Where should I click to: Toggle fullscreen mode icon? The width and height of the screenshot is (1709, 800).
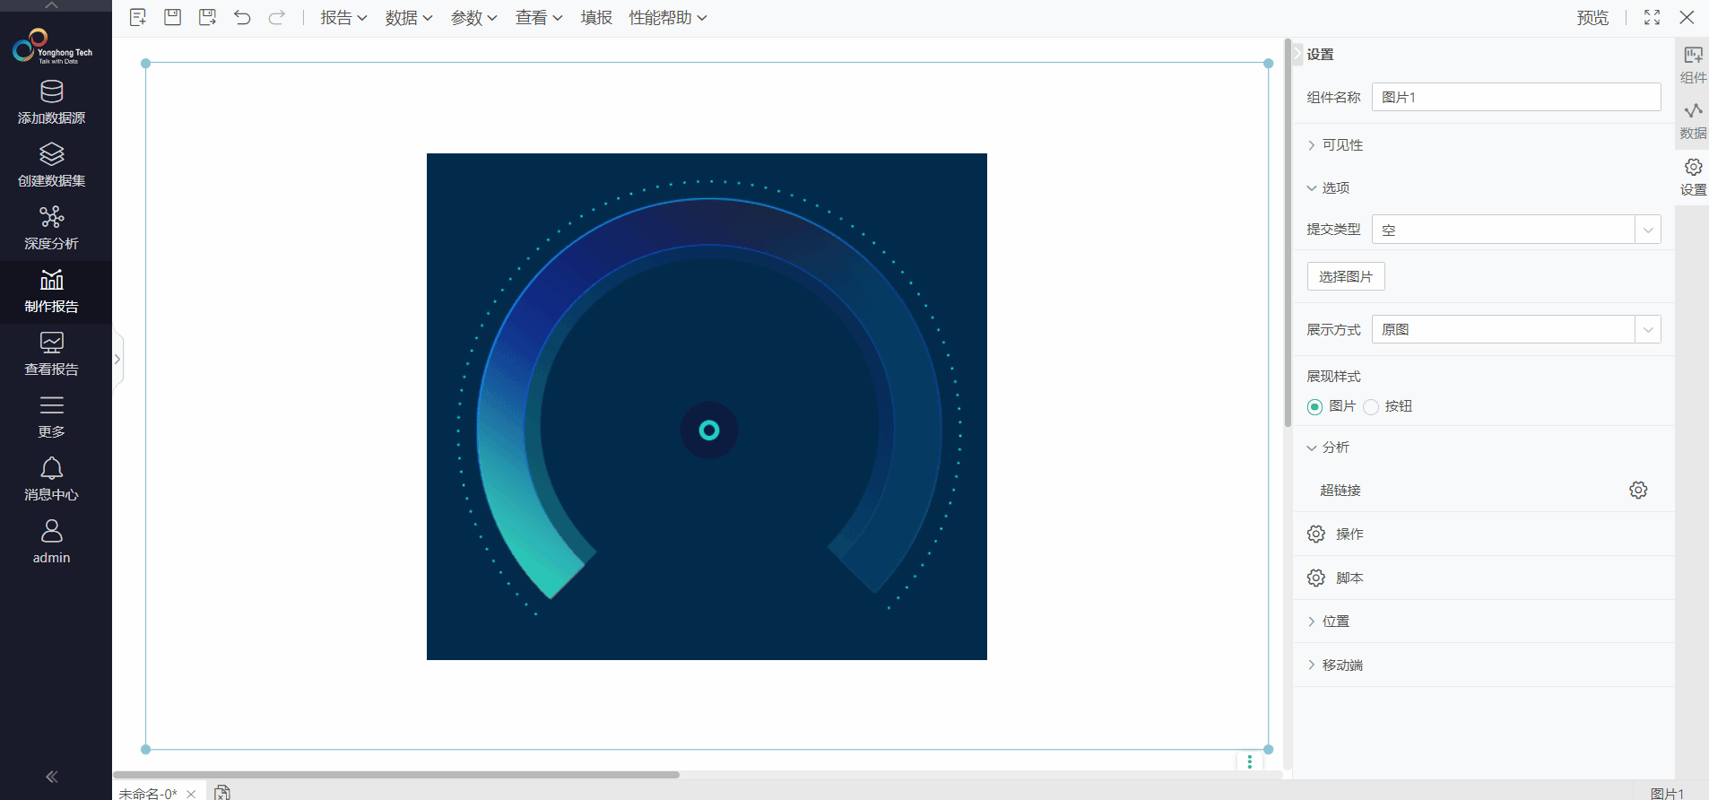click(x=1652, y=17)
